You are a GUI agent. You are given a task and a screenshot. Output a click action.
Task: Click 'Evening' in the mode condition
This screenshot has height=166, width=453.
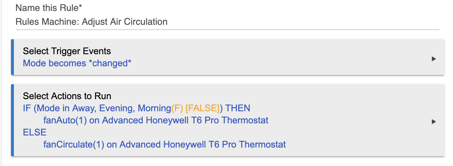117,108
